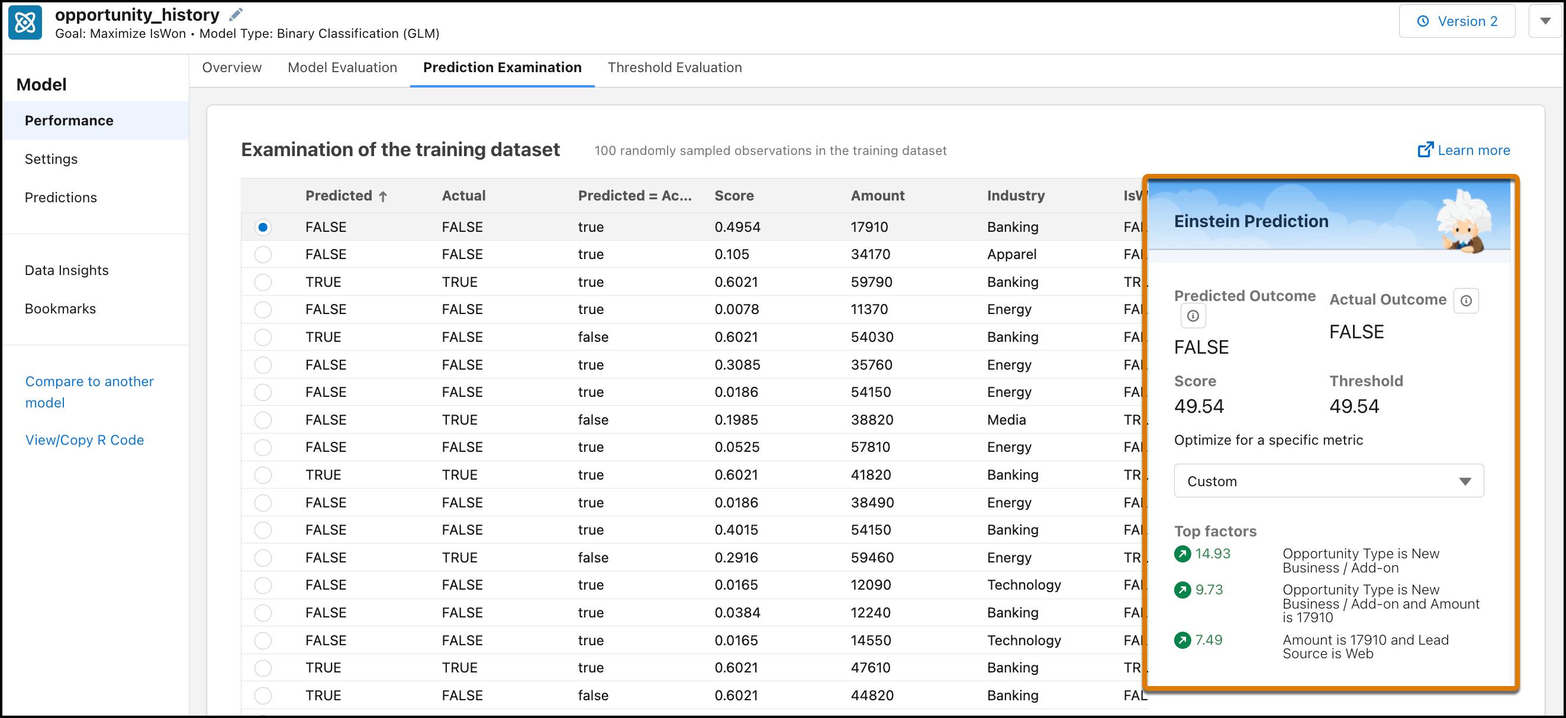Click the Amount cell 14550
The height and width of the screenshot is (718, 1566).
coord(871,641)
